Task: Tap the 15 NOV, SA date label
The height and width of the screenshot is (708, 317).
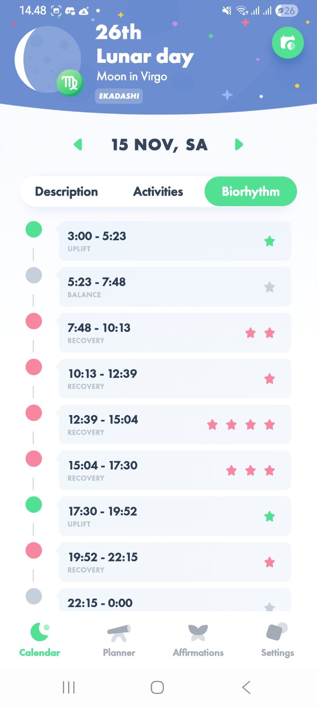Action: point(159,145)
